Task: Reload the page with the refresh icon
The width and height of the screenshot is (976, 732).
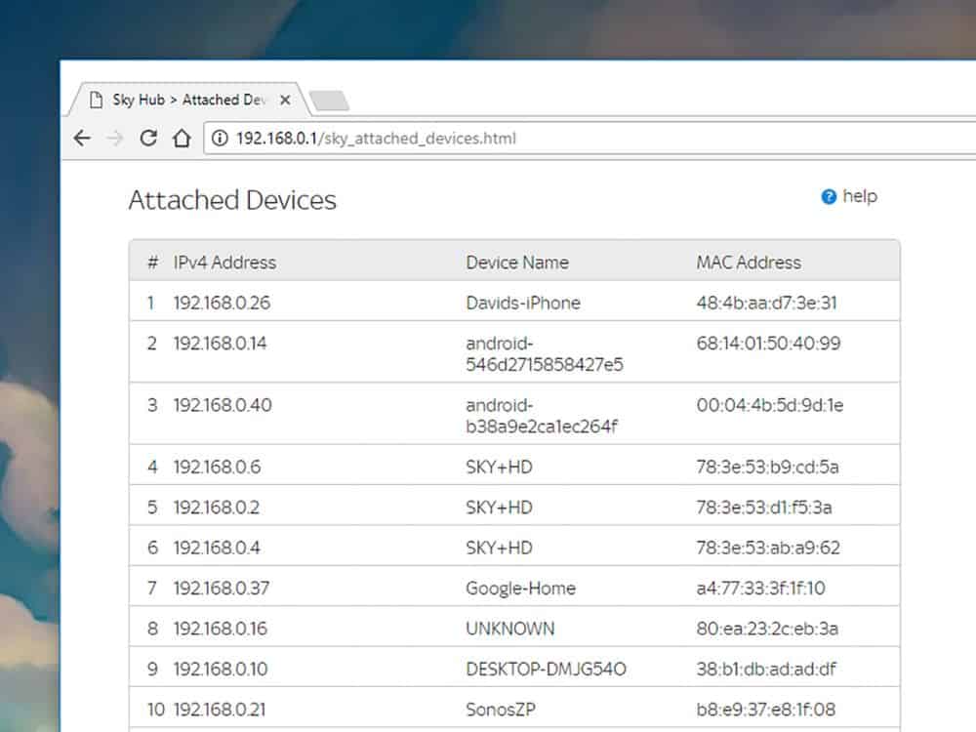Action: (148, 139)
